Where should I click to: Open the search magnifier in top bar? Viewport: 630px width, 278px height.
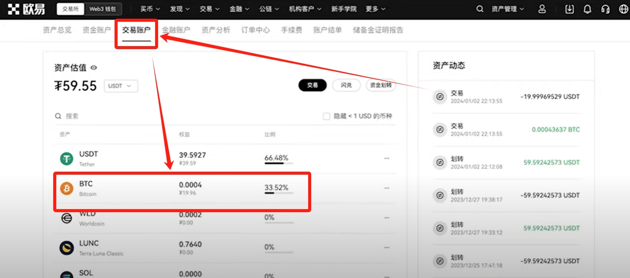479,9
